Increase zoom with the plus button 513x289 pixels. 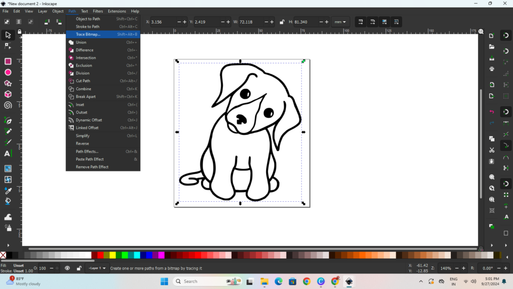[x=462, y=268]
